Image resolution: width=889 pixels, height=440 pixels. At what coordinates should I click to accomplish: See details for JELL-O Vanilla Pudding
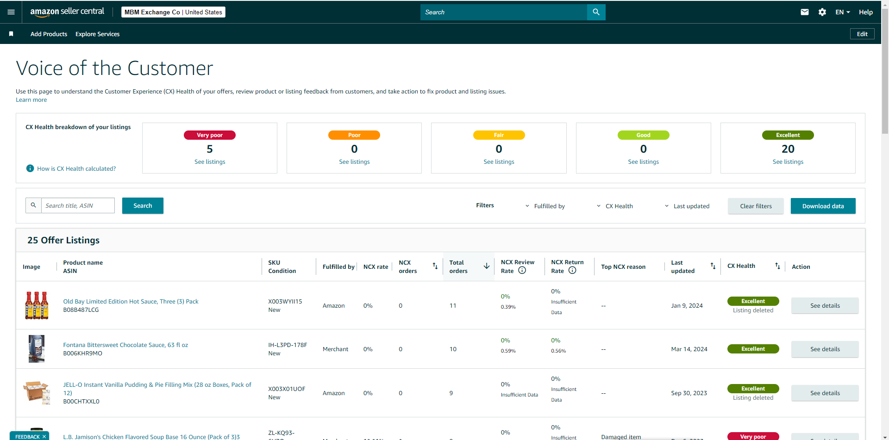pos(825,393)
